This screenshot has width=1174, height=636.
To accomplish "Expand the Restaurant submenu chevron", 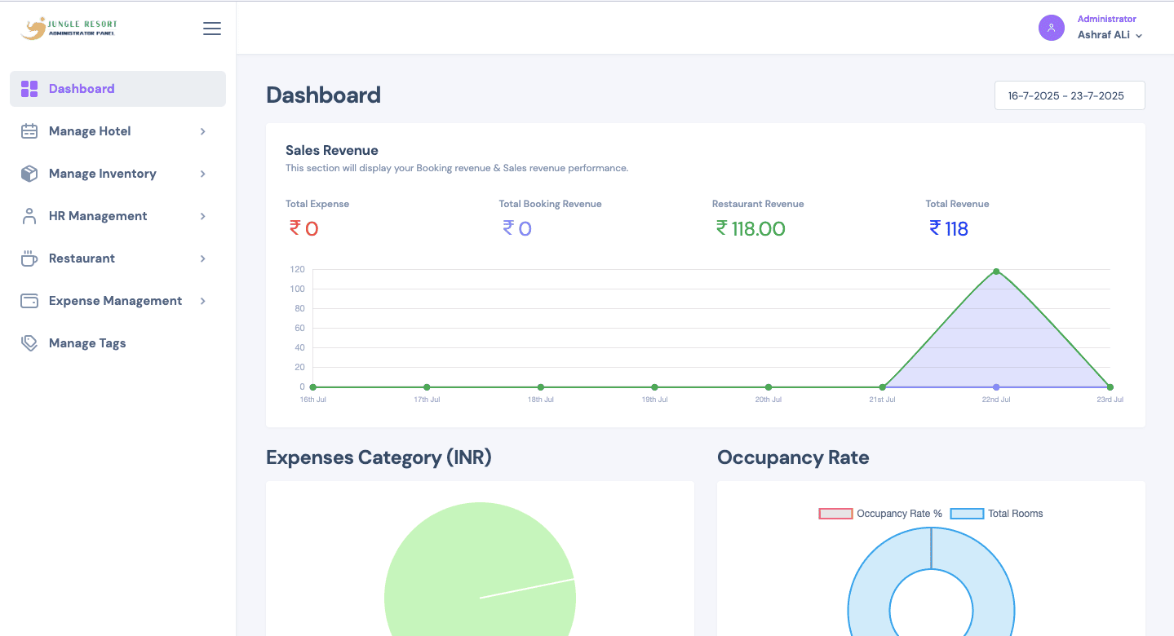I will [203, 258].
